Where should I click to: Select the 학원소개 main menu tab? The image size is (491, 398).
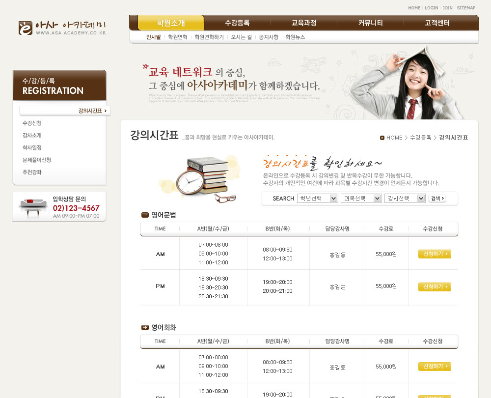click(x=171, y=23)
